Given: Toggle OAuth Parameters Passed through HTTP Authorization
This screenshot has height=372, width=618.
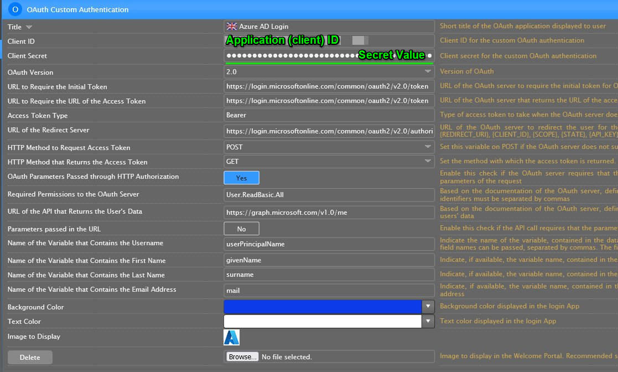Looking at the screenshot, I should (242, 178).
